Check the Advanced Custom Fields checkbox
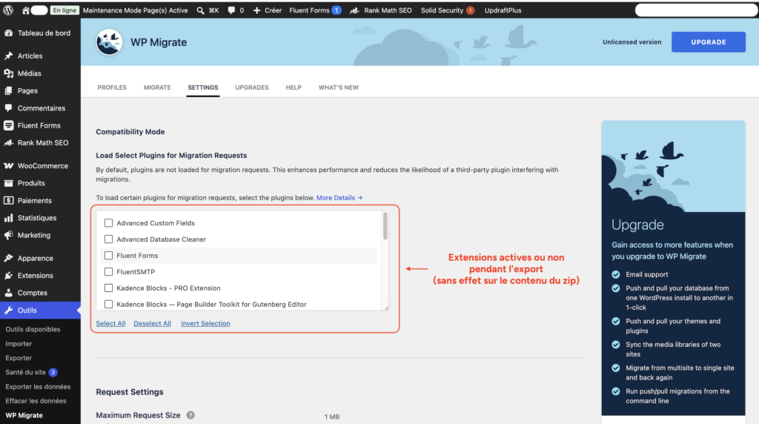Image resolution: width=759 pixels, height=424 pixels. pyautogui.click(x=108, y=223)
